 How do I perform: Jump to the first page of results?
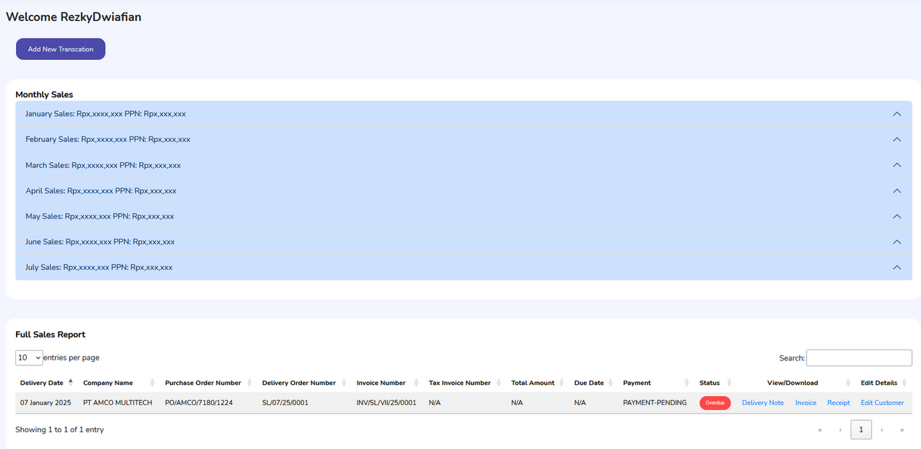pos(819,430)
